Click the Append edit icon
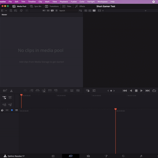Viewport: 158px width, 158px height. tap(31, 91)
